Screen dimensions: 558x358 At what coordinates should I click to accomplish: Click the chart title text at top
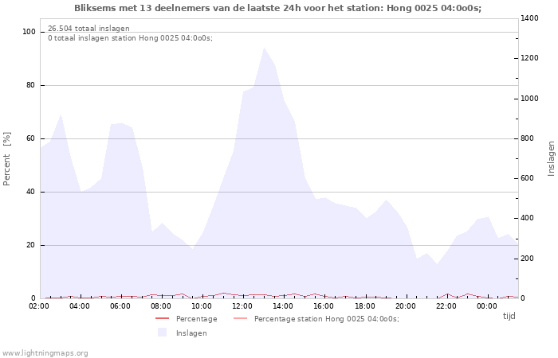click(277, 8)
